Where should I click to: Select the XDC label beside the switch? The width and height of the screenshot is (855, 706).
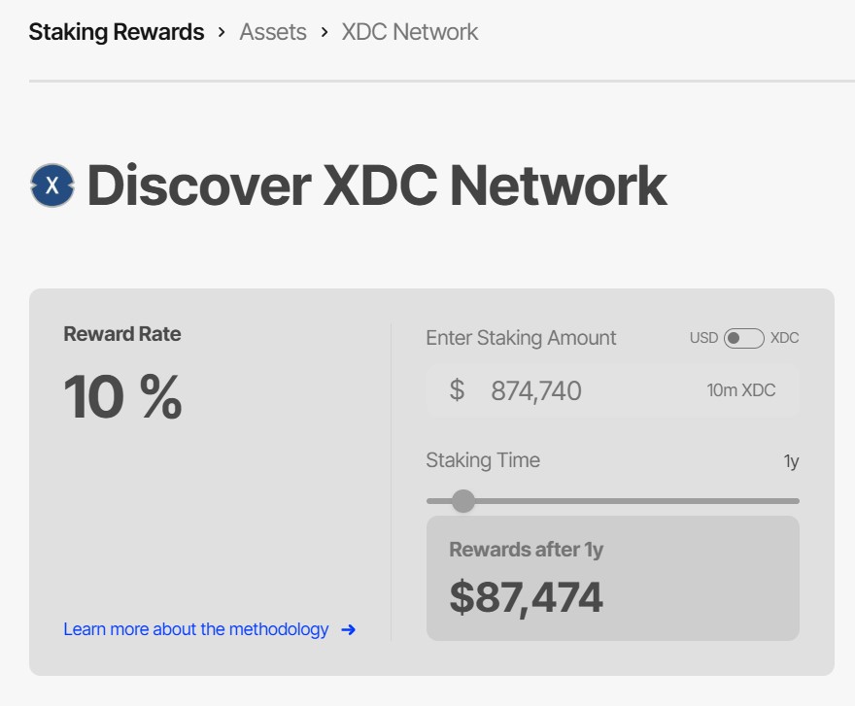(784, 338)
